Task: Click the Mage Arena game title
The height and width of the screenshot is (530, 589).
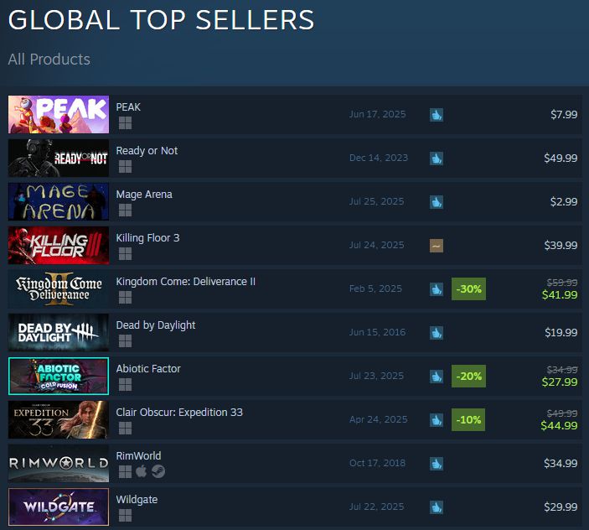Action: (x=144, y=194)
